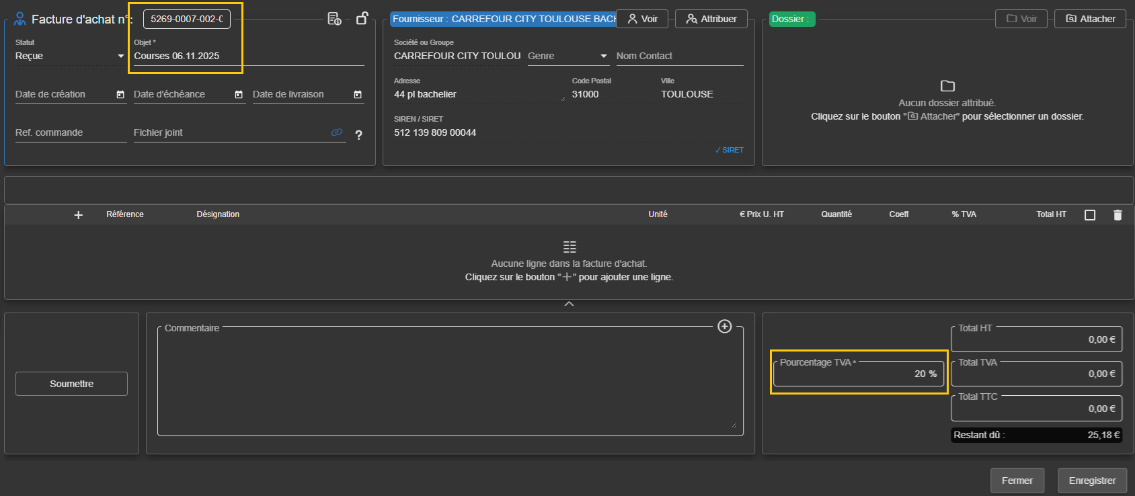Toggle the unlock padlock icon
The height and width of the screenshot is (496, 1135).
click(362, 18)
